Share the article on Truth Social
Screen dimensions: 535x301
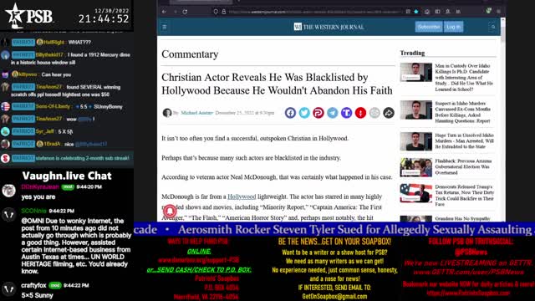click(346, 113)
